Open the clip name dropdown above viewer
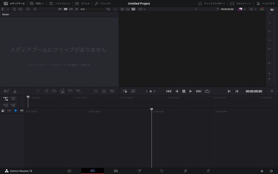278x174 pixels. click(x=196, y=9)
